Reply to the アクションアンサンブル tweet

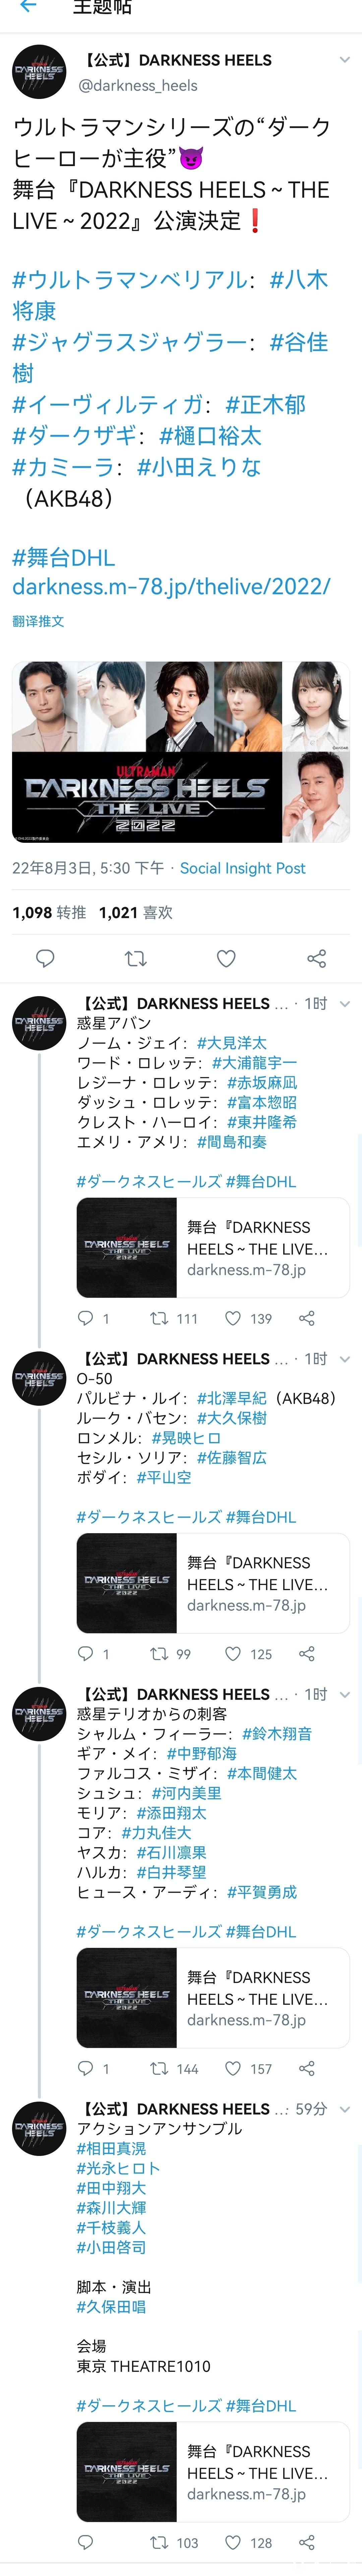85,2541
